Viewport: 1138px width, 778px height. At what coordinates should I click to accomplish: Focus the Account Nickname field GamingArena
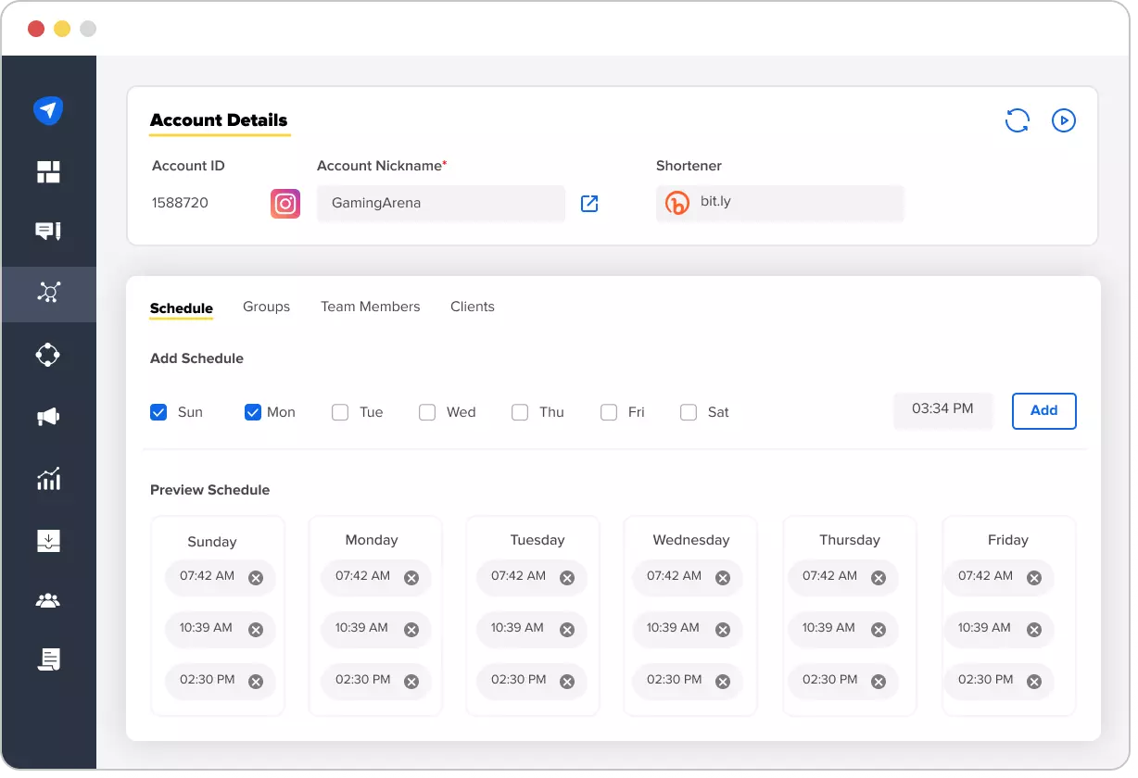coord(441,204)
